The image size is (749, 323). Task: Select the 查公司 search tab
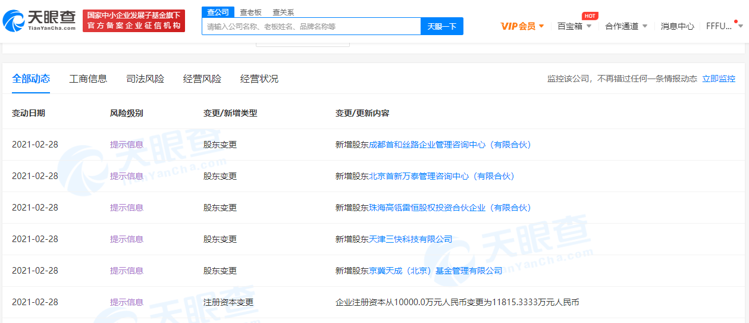pos(218,12)
